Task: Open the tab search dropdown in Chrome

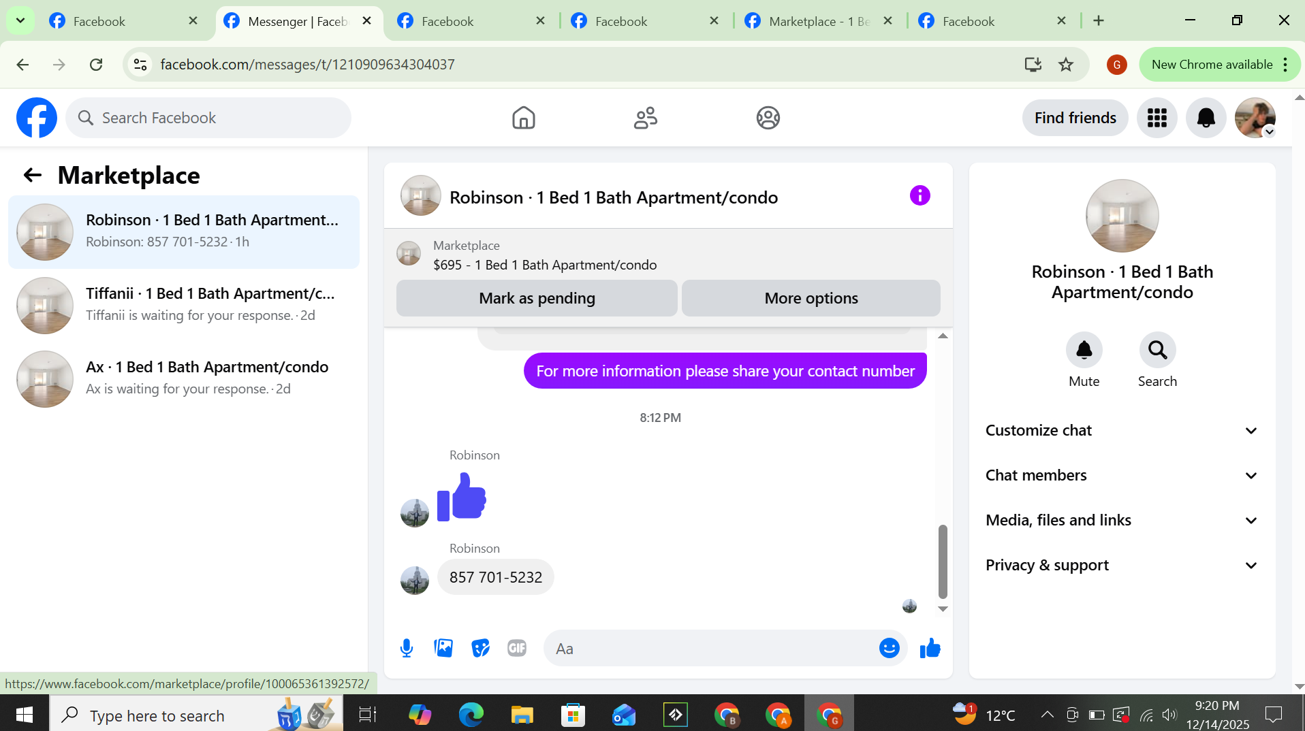Action: point(20,21)
